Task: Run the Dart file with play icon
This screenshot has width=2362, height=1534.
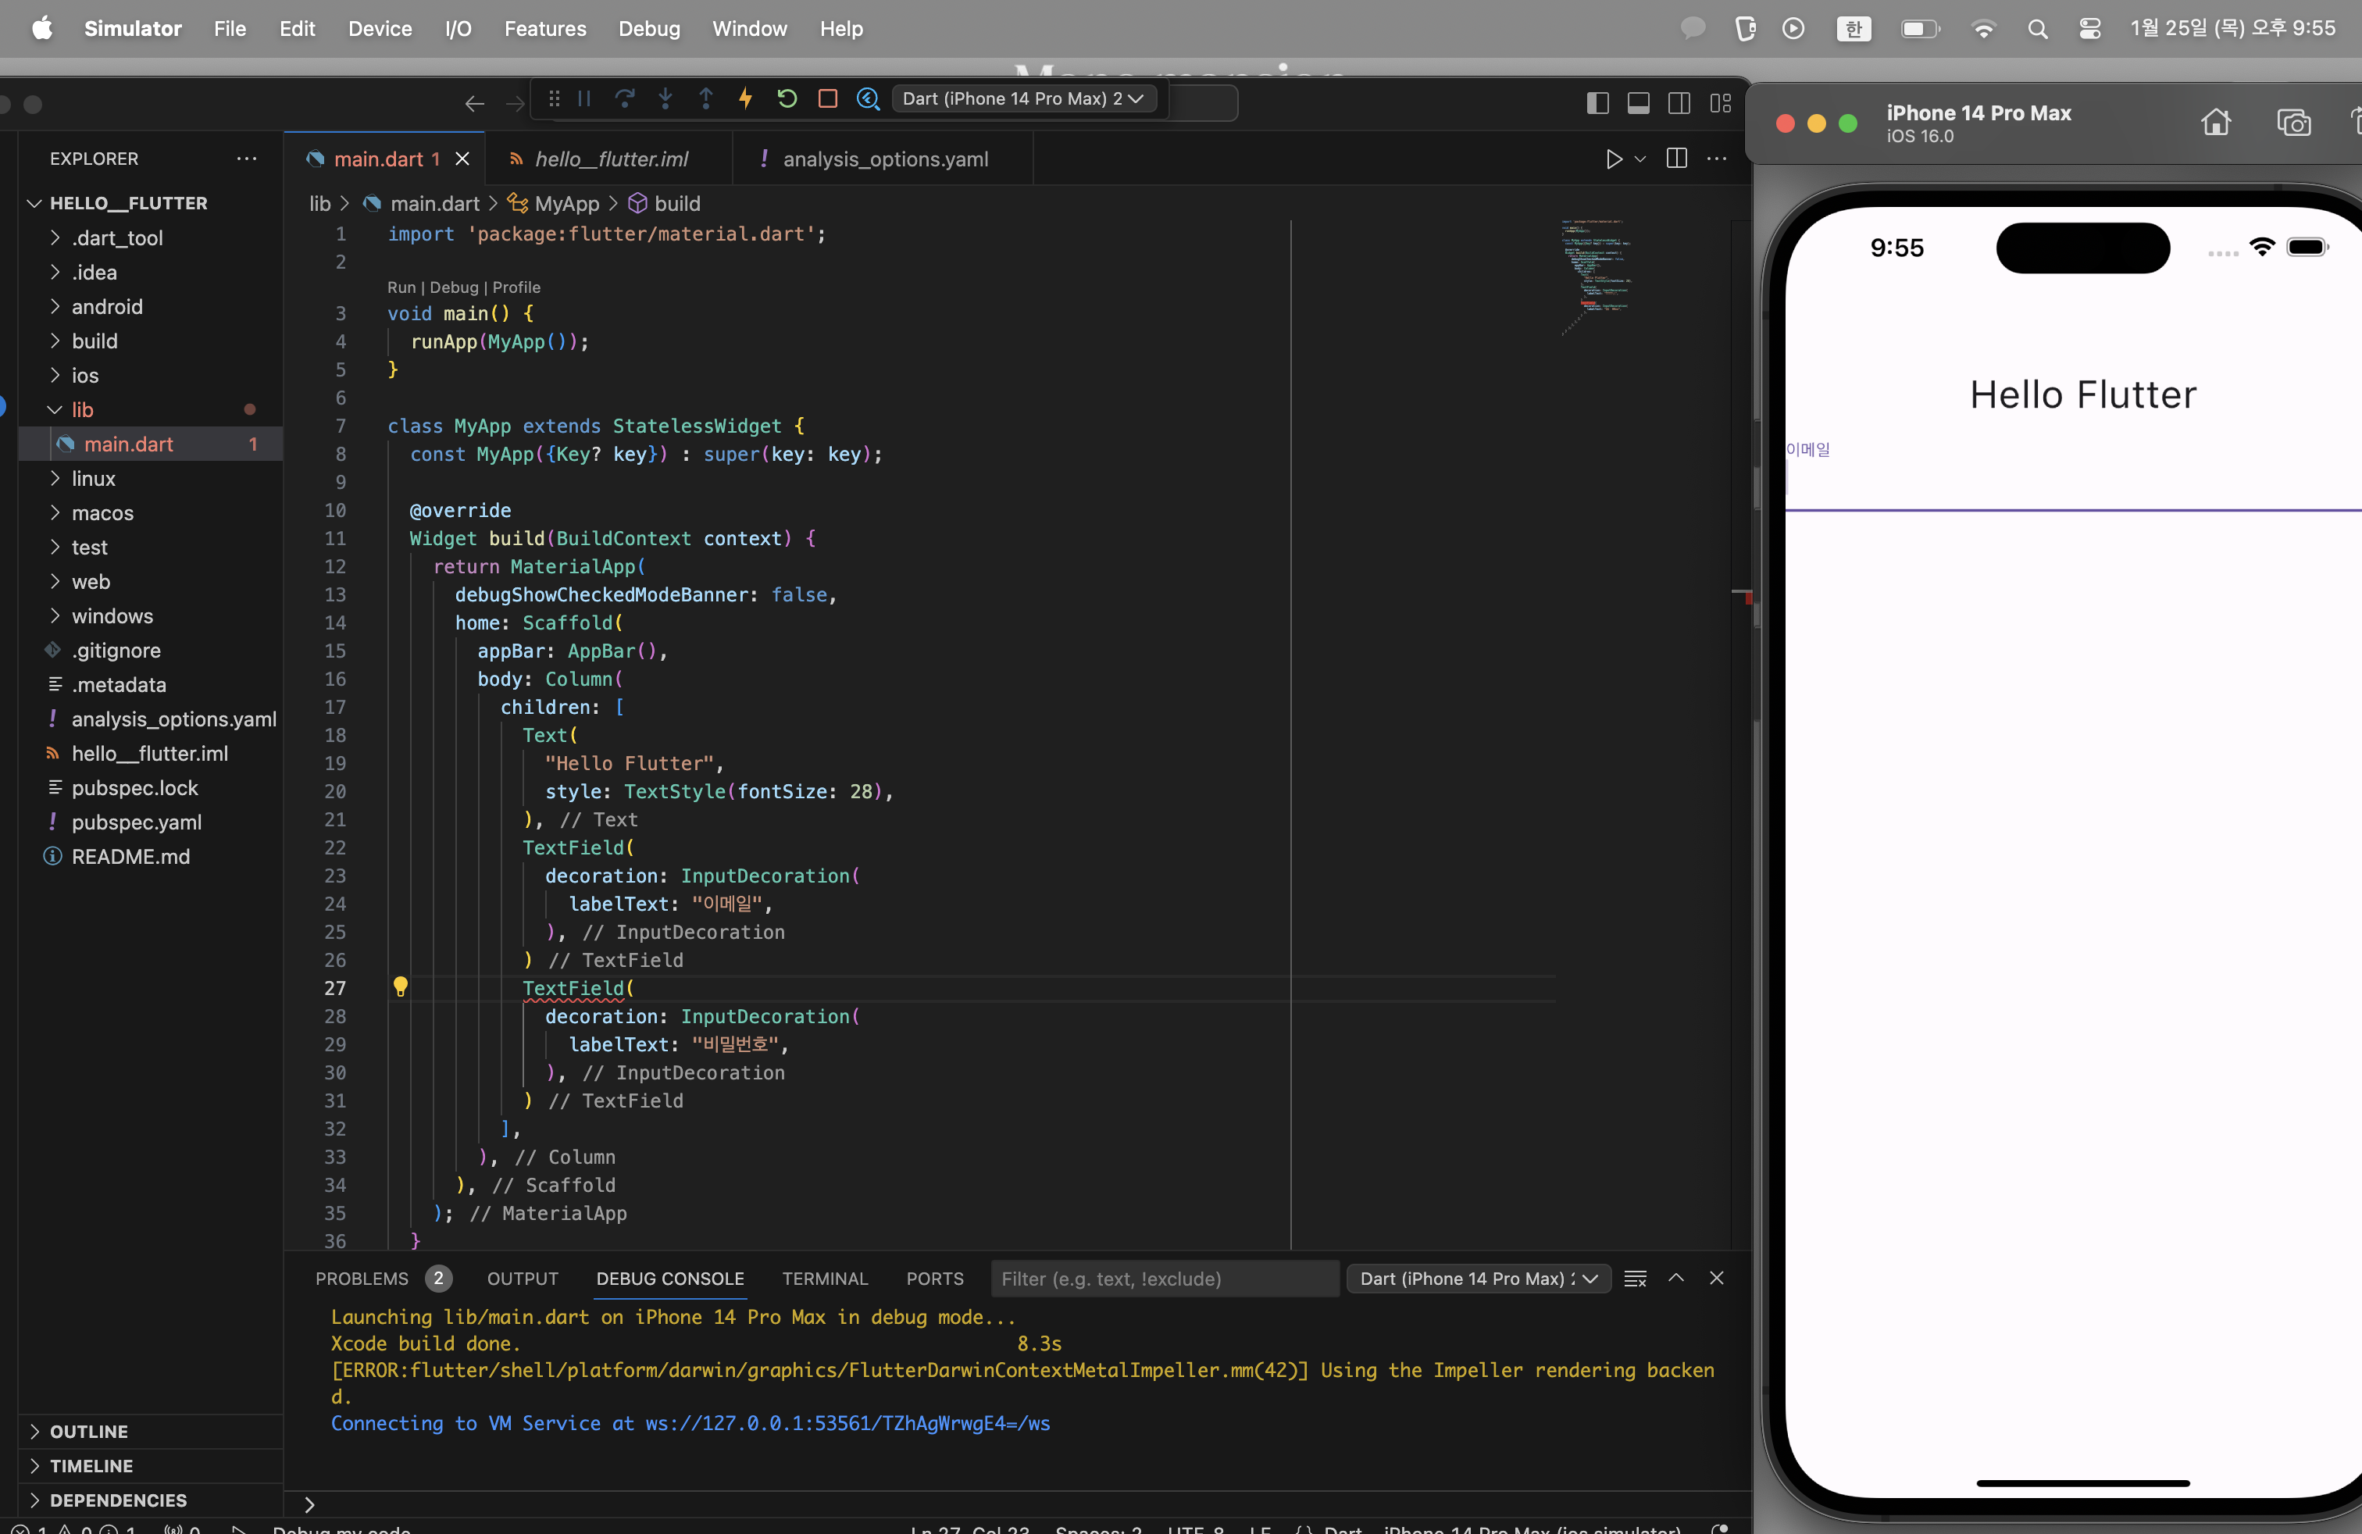Action: click(1614, 159)
